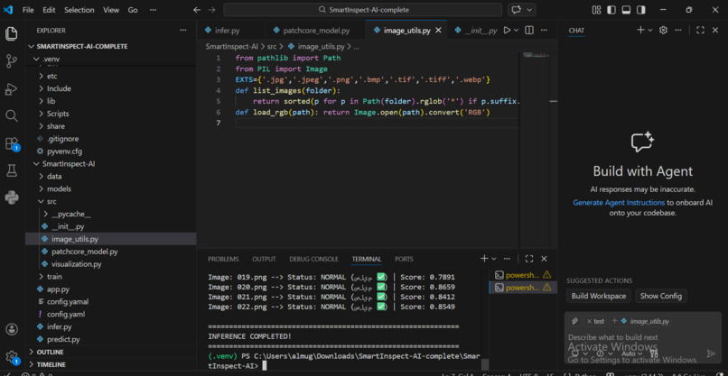The height and width of the screenshot is (376, 728).
Task: Go back with the navigation arrow
Action: click(x=197, y=10)
